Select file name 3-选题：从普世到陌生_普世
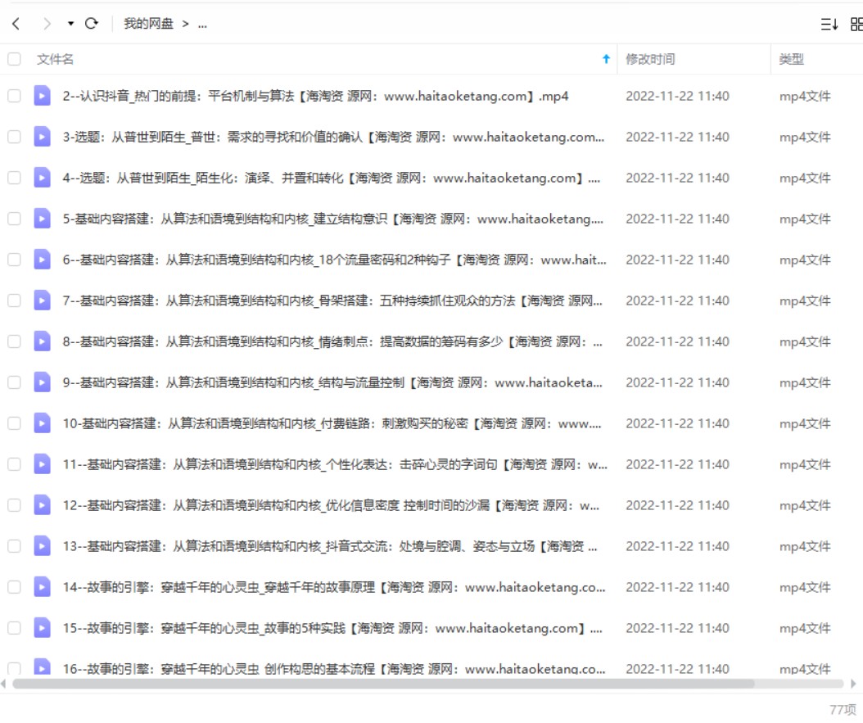 333,137
